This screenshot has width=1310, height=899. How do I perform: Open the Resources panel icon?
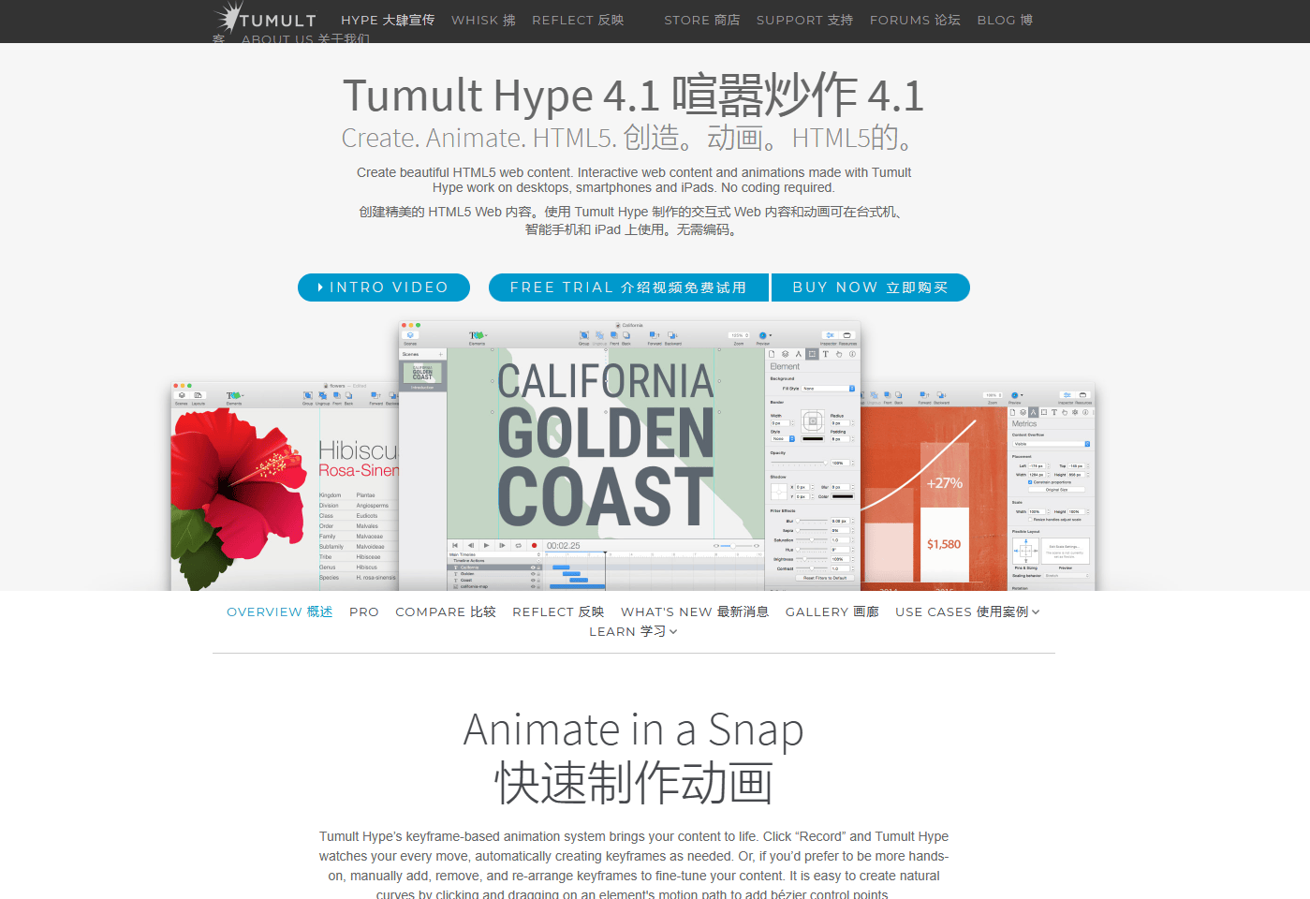click(846, 334)
